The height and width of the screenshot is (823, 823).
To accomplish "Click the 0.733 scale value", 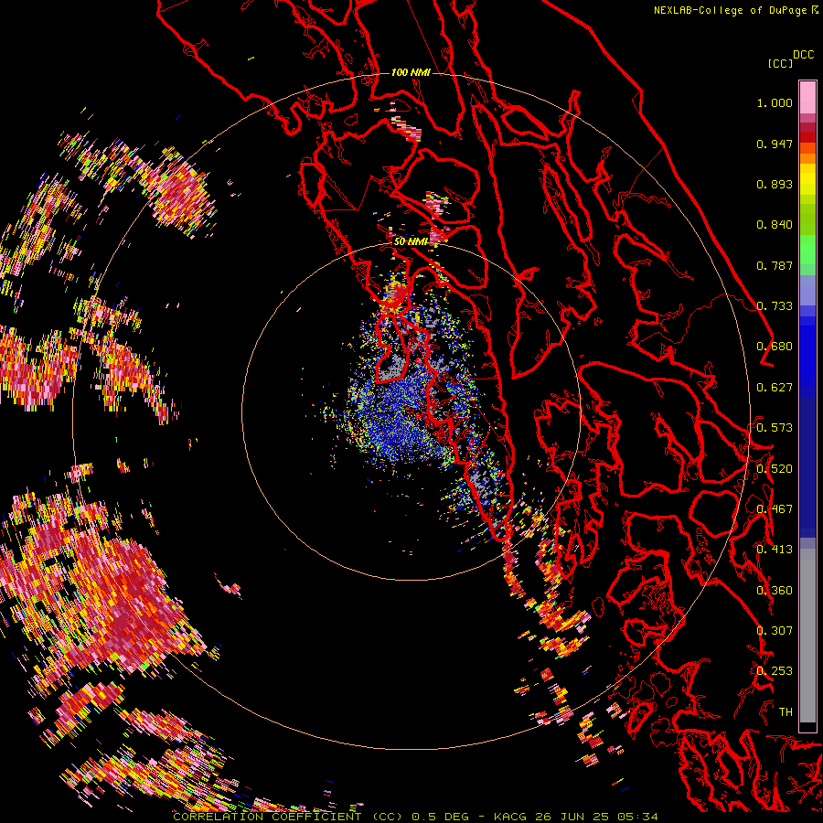I will click(x=775, y=306).
